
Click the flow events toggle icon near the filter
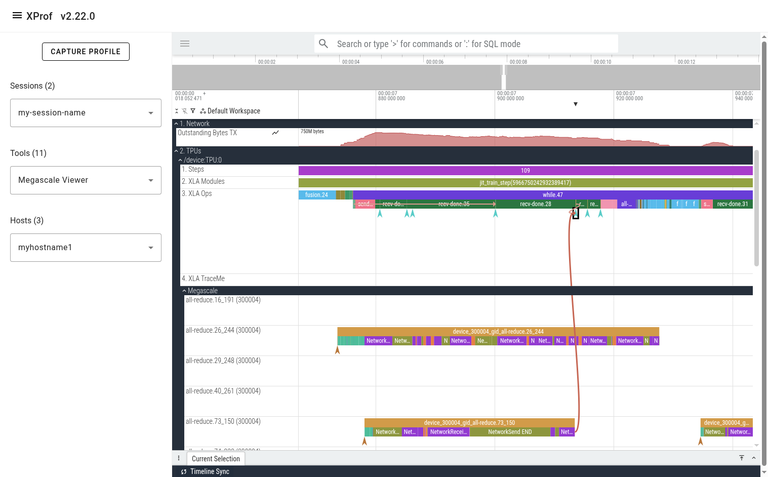(185, 110)
